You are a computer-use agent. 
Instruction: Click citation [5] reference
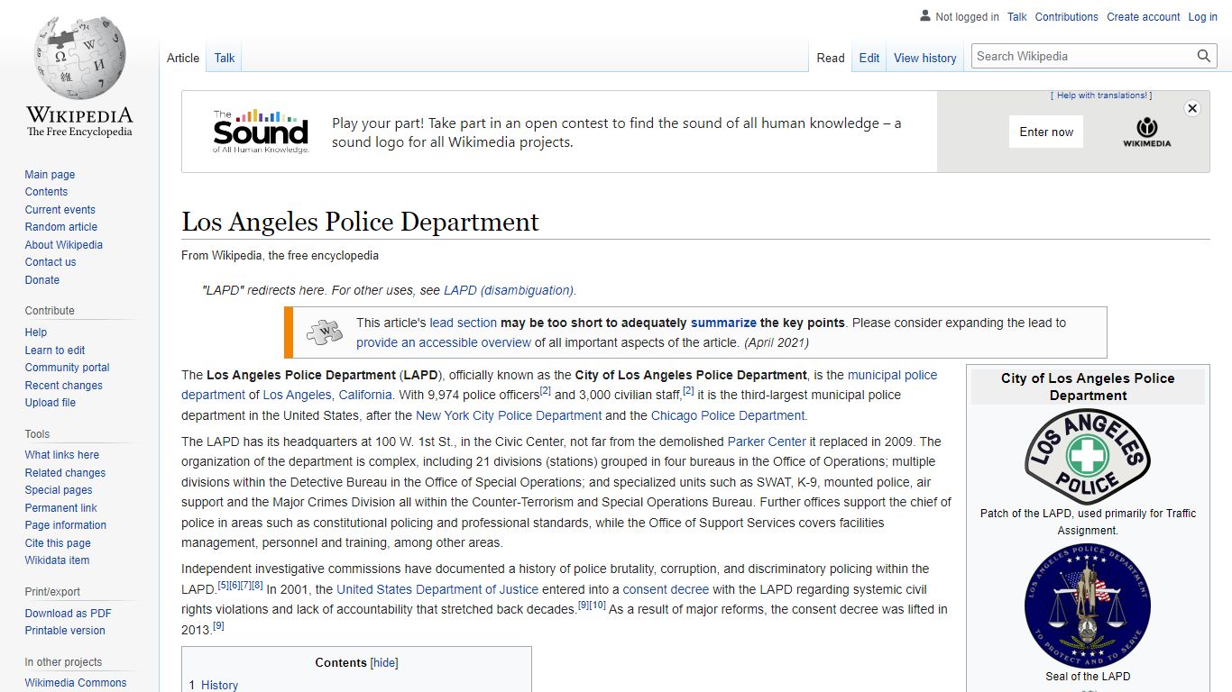tap(223, 585)
